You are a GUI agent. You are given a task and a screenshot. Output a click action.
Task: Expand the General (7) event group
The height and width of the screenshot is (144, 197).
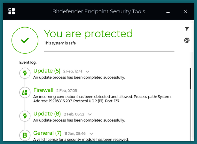coord(91,134)
